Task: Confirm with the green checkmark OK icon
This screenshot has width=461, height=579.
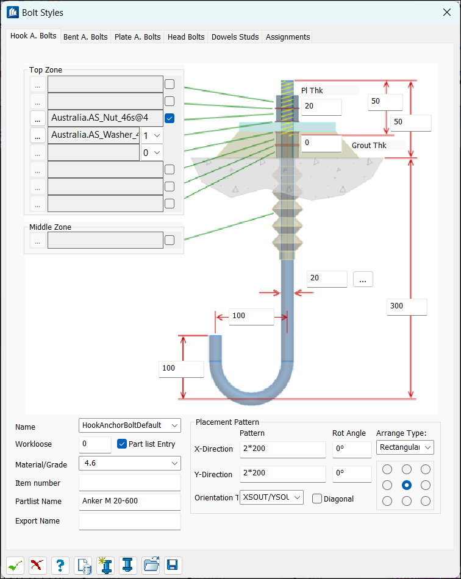Action: (15, 565)
